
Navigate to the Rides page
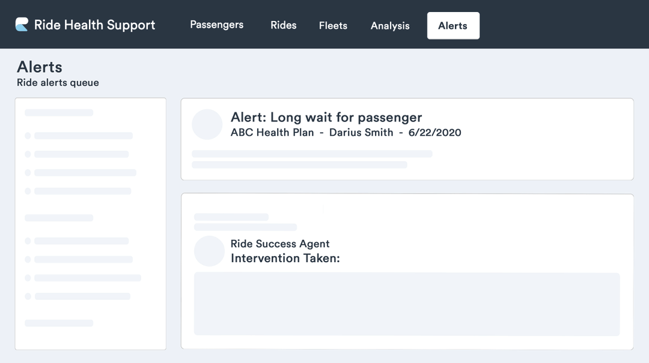click(x=283, y=25)
